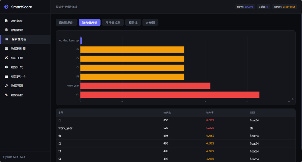Click the page vertical scrollbar
Screen dimensions: 302x162
tap(301, 82)
